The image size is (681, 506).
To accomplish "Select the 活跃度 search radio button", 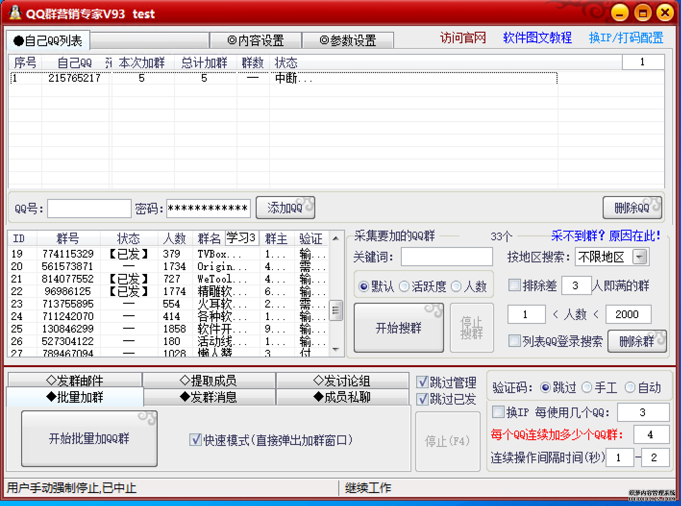I will pos(405,286).
